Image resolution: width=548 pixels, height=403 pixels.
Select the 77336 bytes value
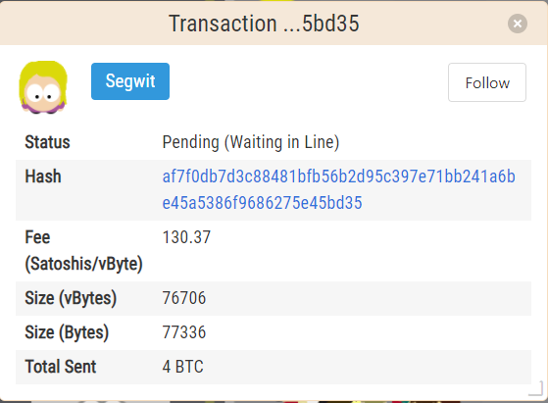click(x=184, y=332)
